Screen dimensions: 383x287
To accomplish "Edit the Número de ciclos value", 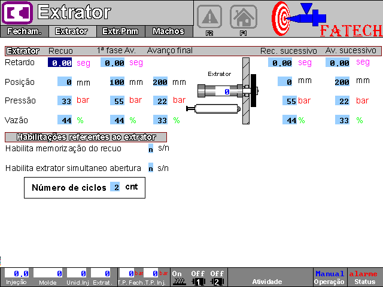I will point(115,188).
